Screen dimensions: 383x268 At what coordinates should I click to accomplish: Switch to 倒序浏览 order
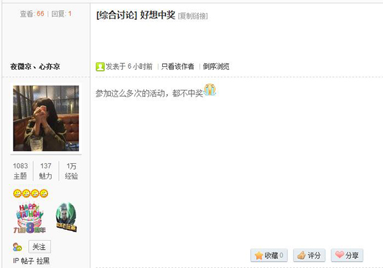[216, 66]
